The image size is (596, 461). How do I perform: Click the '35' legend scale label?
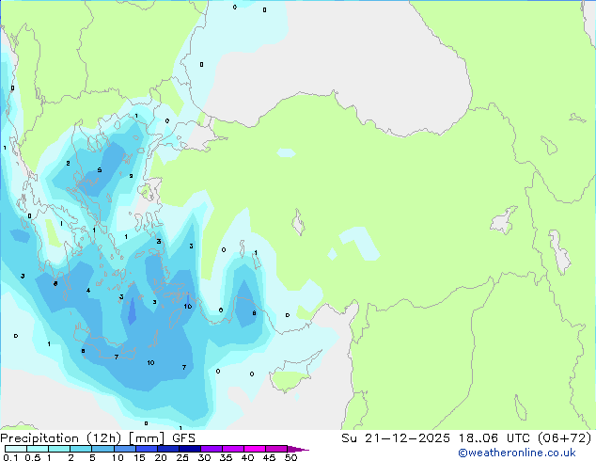pyautogui.click(x=226, y=457)
